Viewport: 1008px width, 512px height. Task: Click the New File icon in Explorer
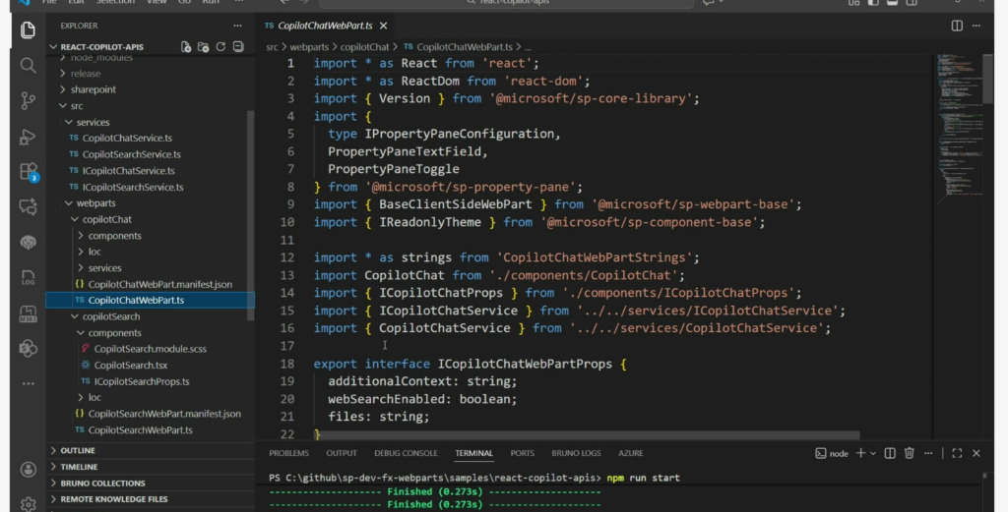[x=186, y=47]
